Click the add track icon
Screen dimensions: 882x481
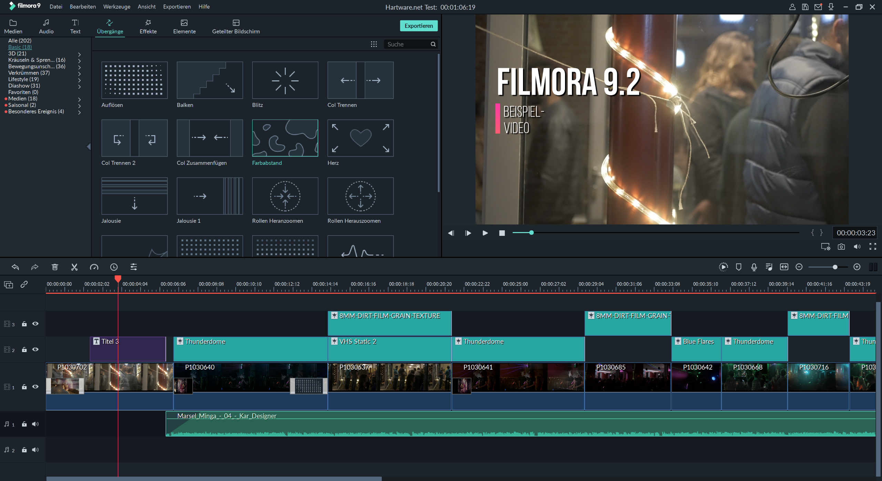(x=8, y=284)
